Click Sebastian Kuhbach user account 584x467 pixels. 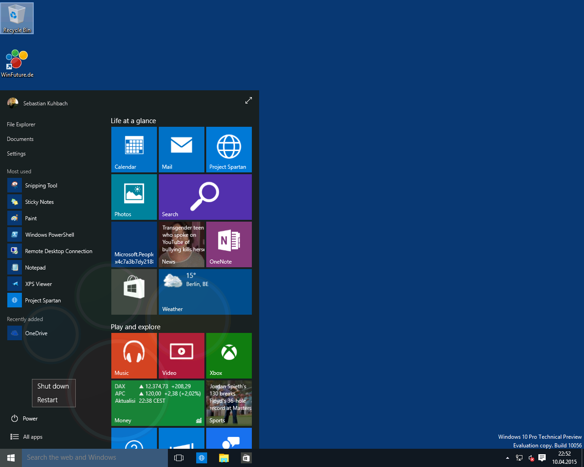(x=37, y=103)
